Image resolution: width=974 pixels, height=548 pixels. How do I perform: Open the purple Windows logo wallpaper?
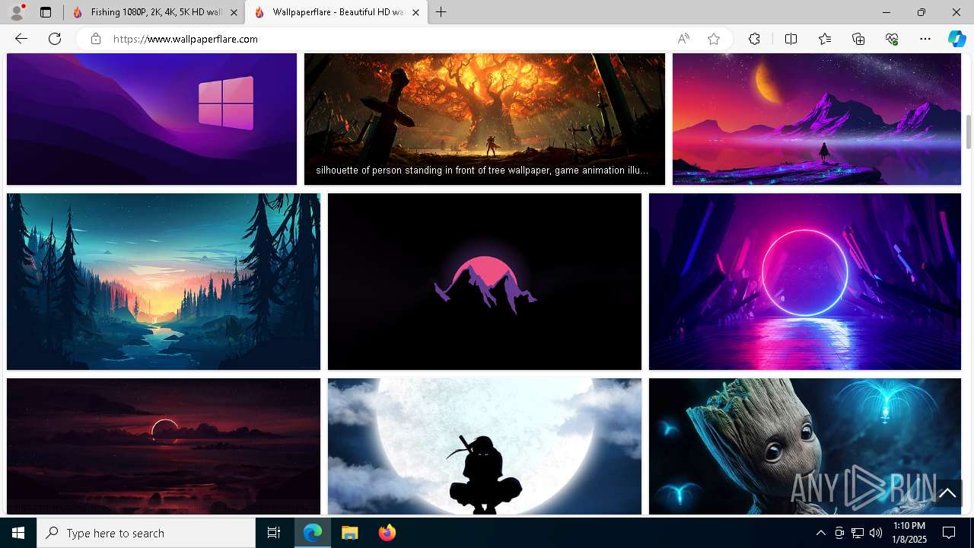tap(151, 119)
